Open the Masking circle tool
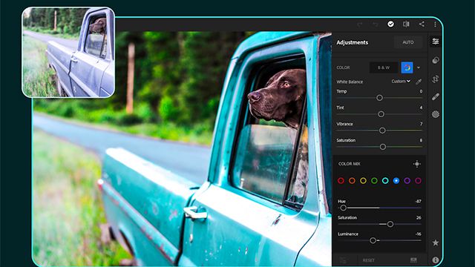This screenshot has height=267, width=475. click(x=436, y=114)
